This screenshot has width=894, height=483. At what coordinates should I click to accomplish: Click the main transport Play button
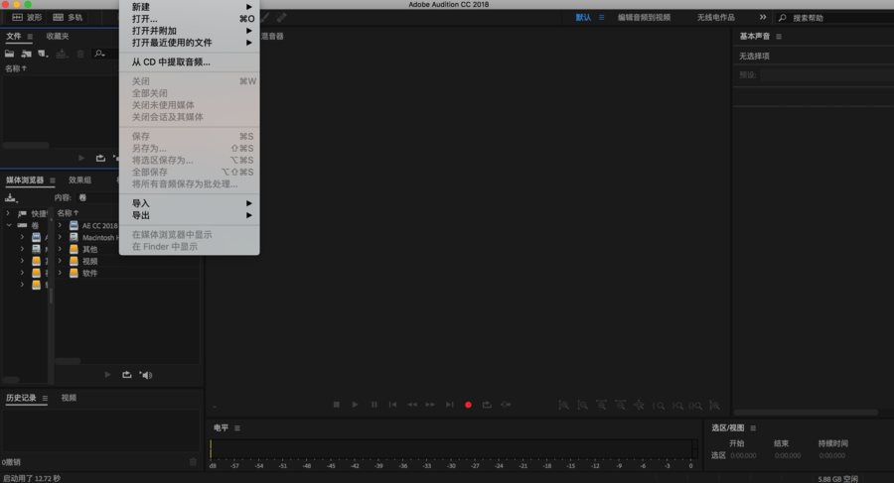(356, 405)
